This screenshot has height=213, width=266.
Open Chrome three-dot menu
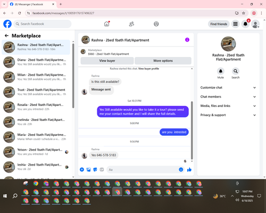click(x=261, y=13)
